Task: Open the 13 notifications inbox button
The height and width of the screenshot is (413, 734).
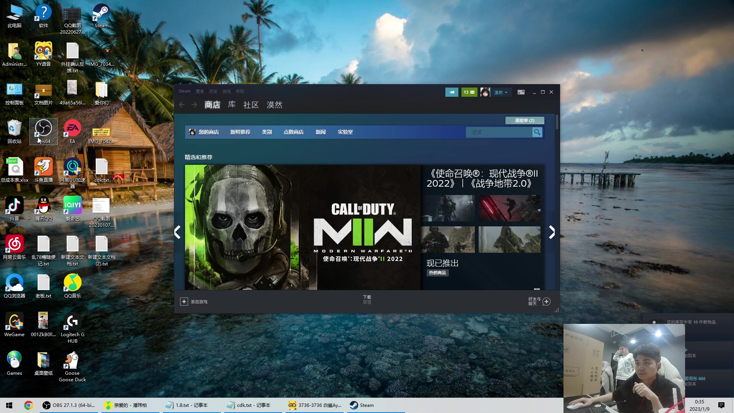Action: pos(469,92)
